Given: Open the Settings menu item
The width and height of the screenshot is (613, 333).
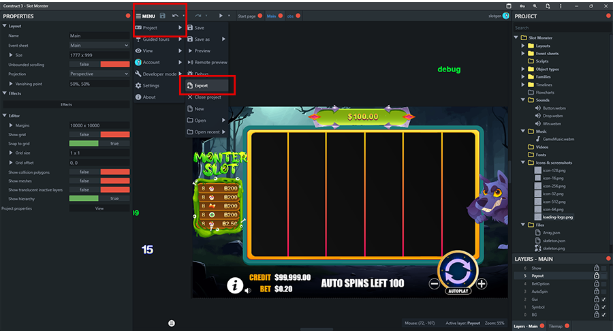Looking at the screenshot, I should tap(159, 86).
